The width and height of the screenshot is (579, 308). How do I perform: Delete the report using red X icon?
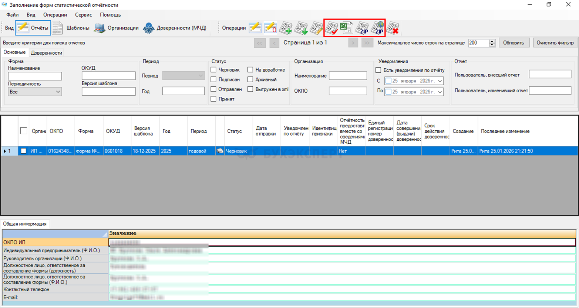(x=393, y=28)
